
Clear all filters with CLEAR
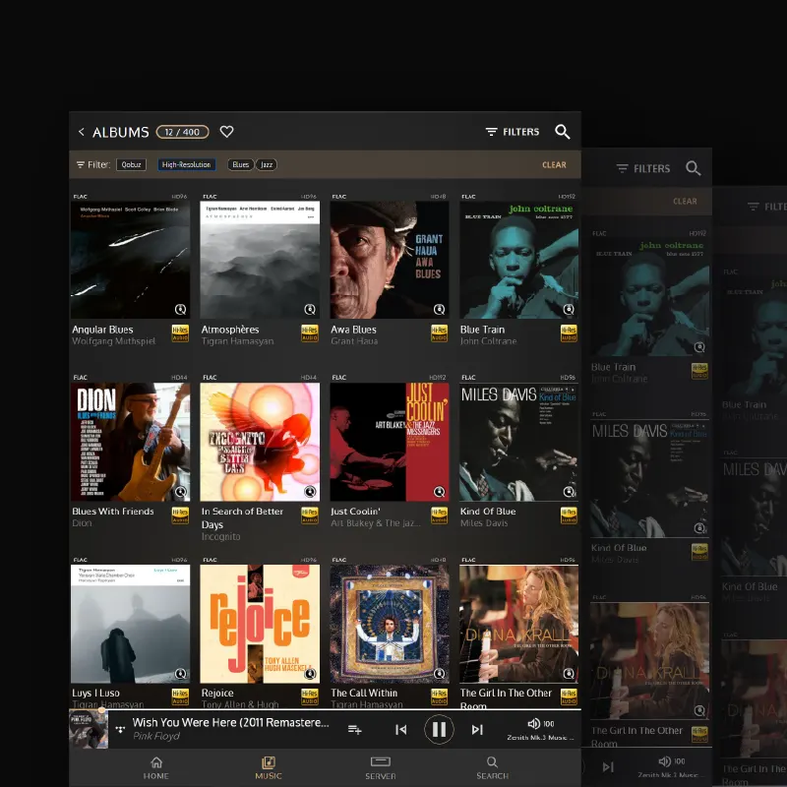[554, 165]
